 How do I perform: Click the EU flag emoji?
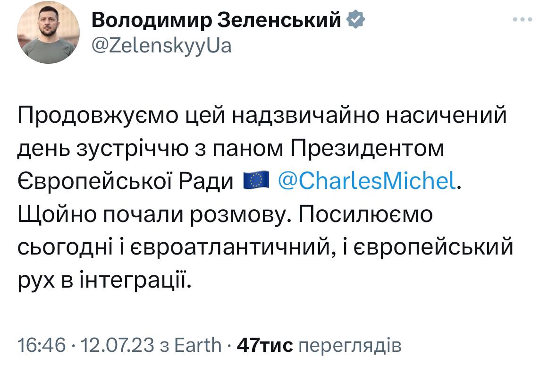tap(256, 180)
